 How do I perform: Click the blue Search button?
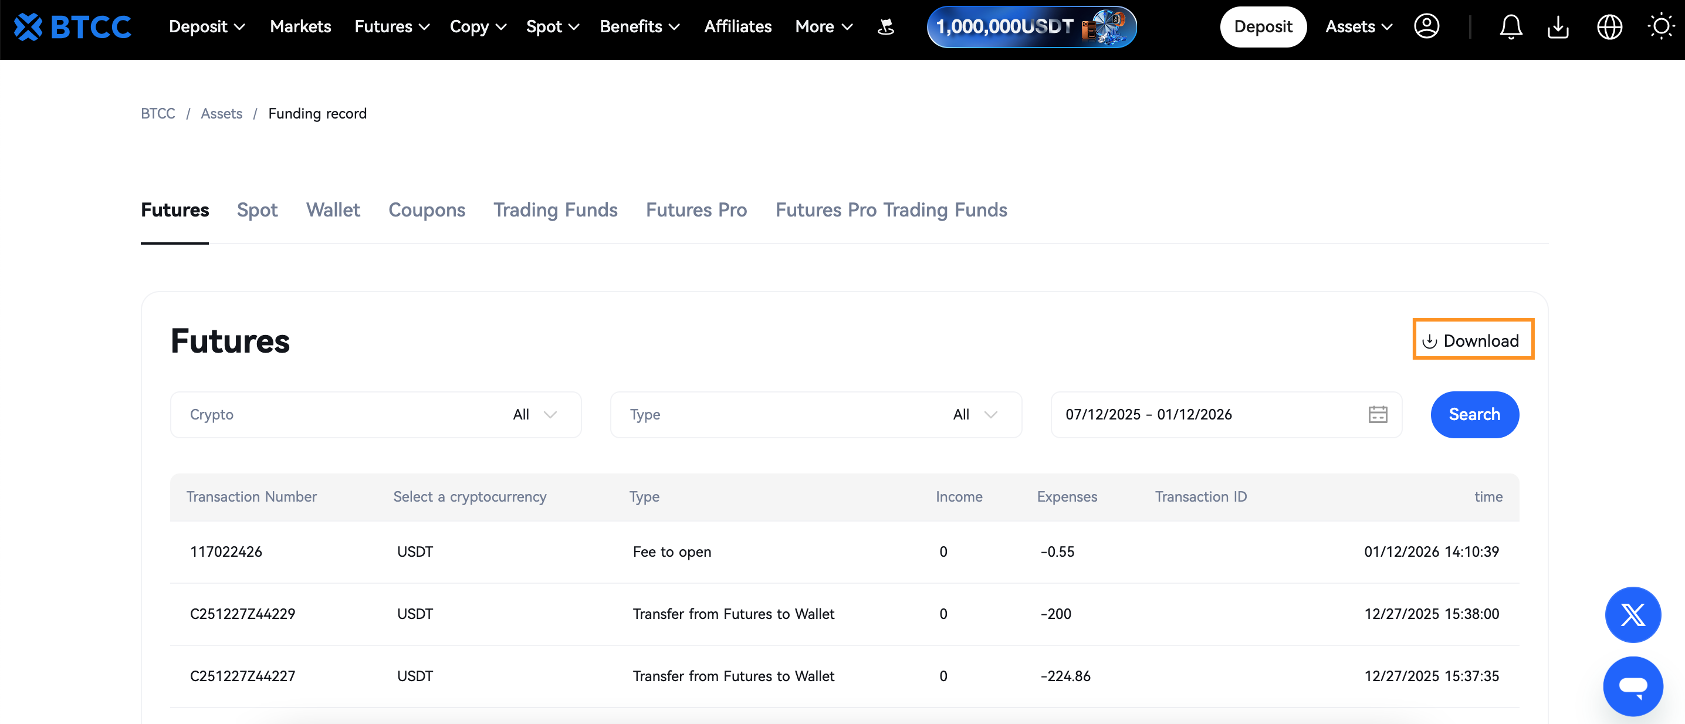pyautogui.click(x=1474, y=415)
